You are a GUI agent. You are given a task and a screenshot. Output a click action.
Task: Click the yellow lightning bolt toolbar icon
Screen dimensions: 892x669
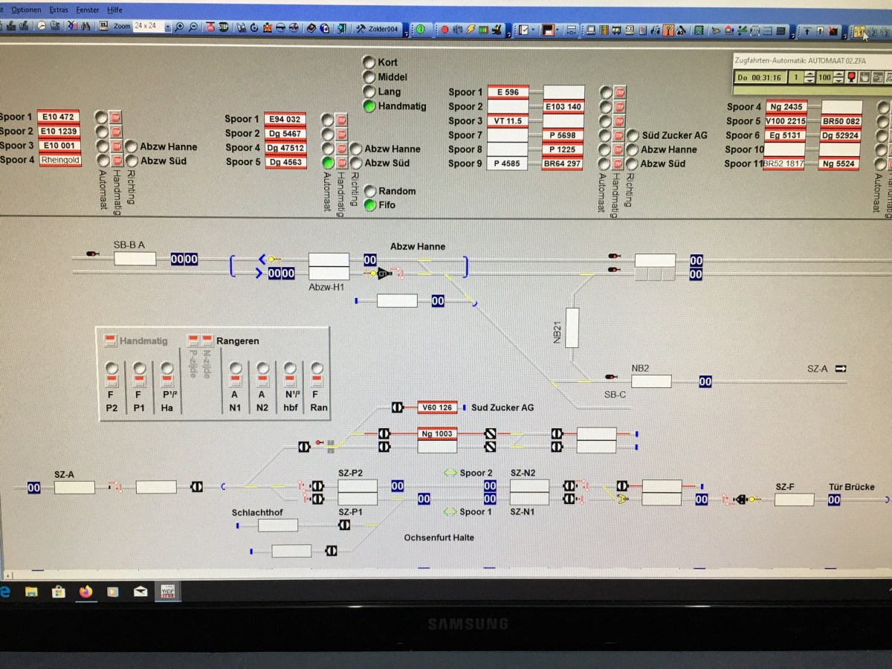(471, 30)
